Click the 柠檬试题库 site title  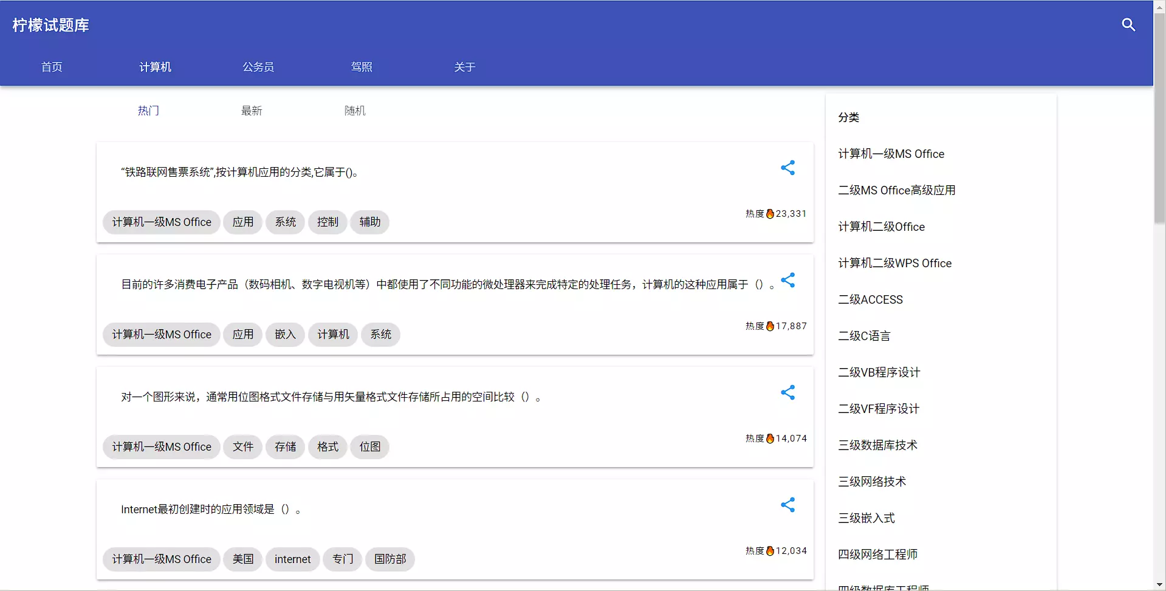(x=50, y=25)
